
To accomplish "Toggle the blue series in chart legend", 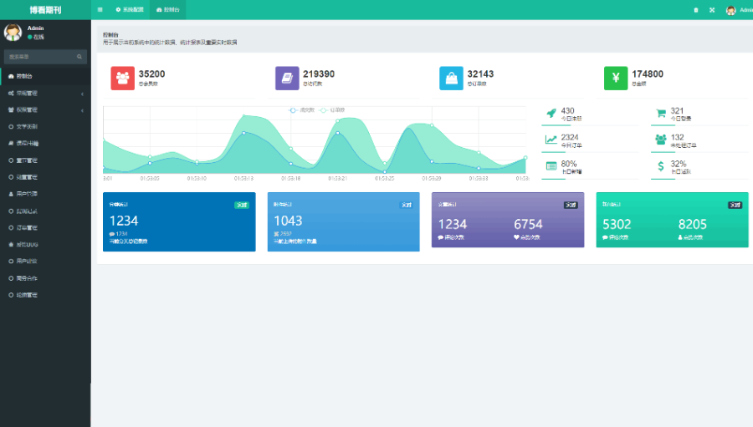I will coord(301,110).
